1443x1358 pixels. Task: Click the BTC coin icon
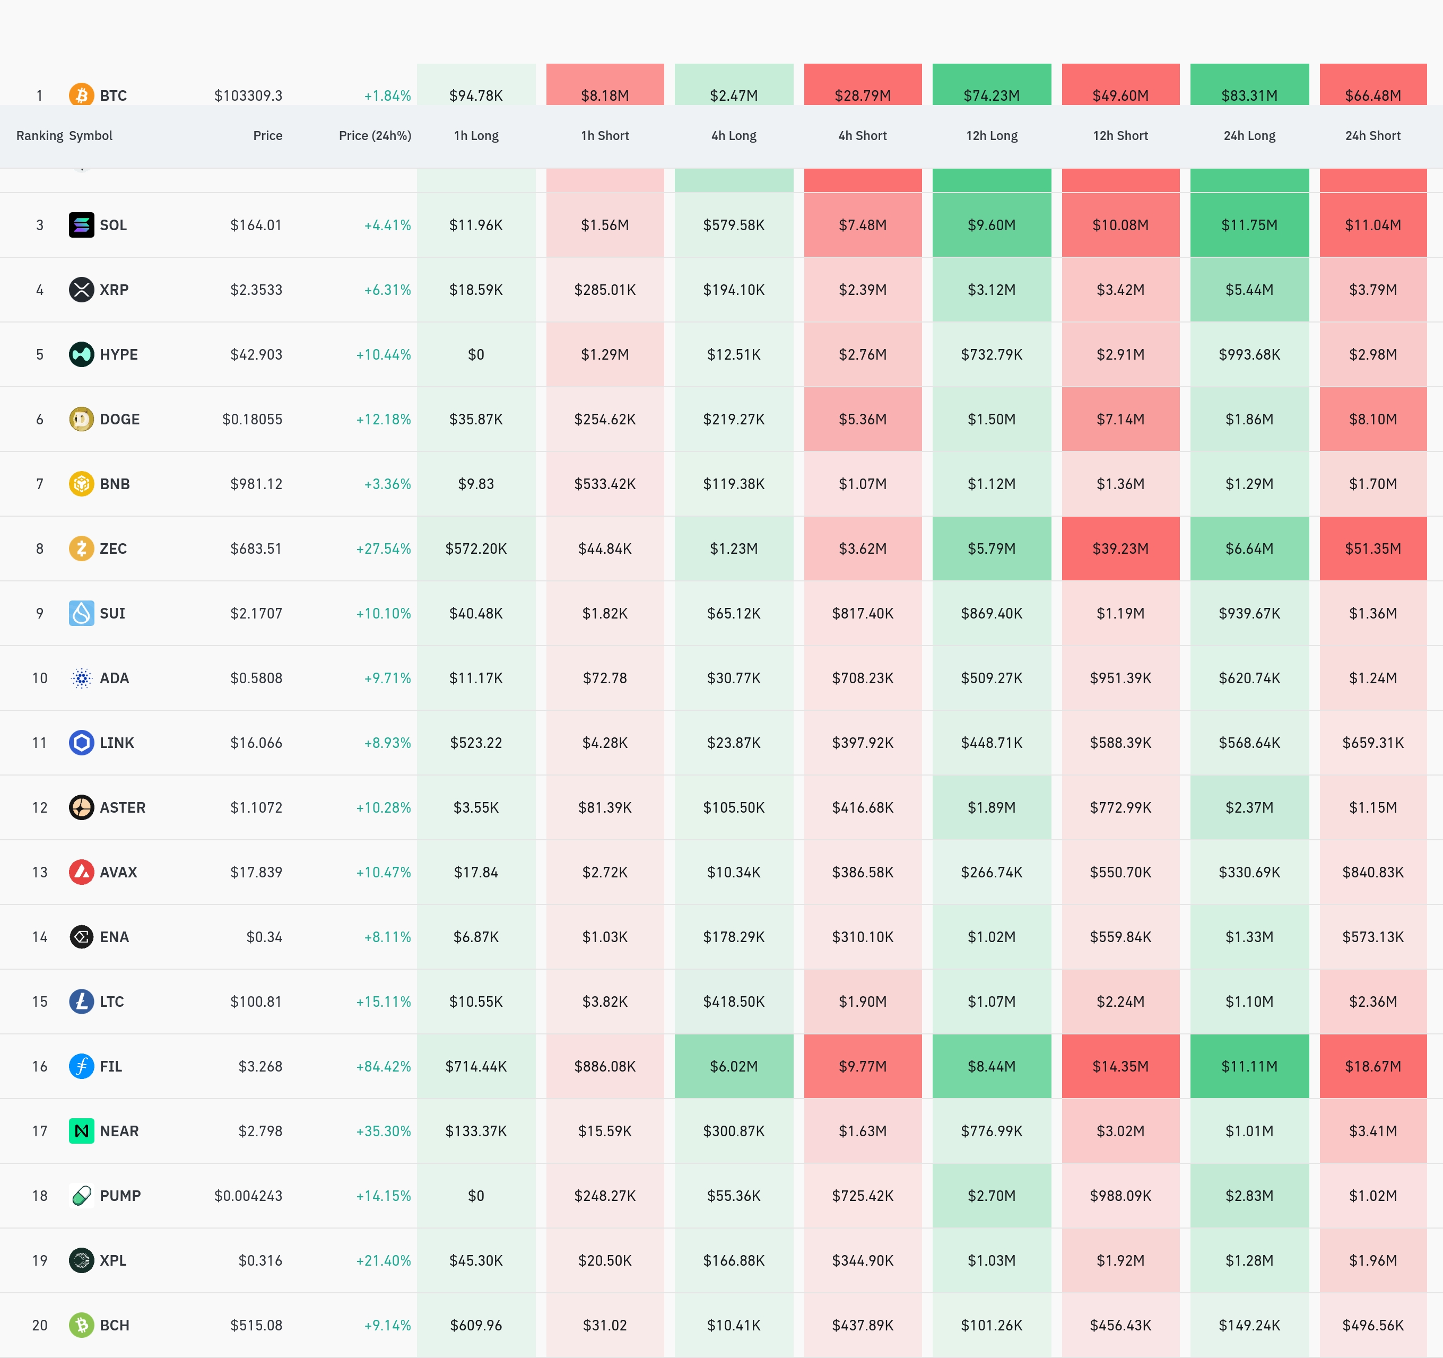click(81, 94)
